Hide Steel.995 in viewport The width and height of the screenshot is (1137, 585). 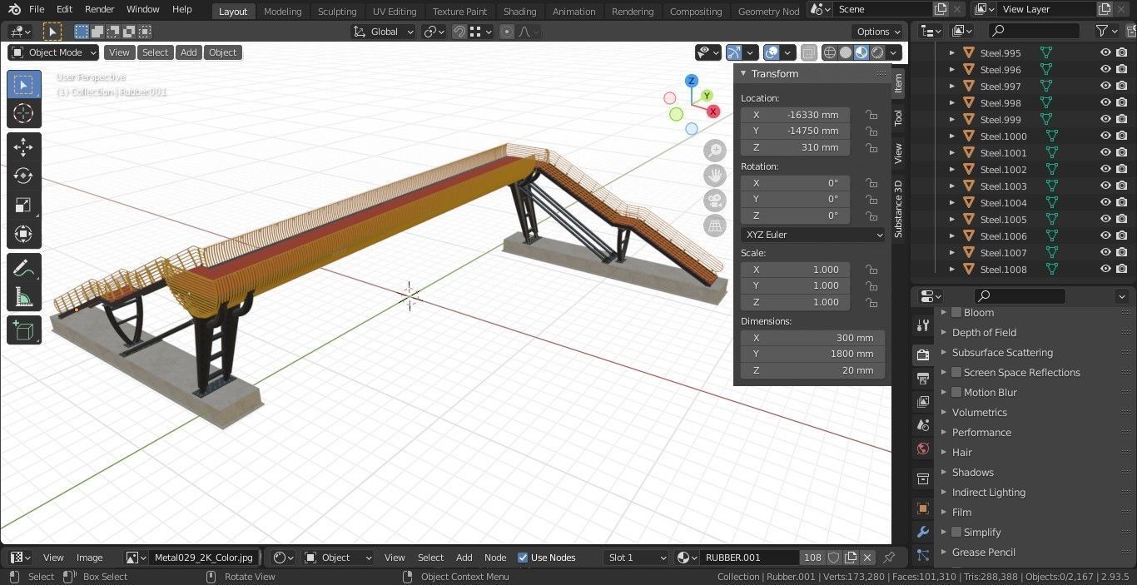pyautogui.click(x=1105, y=52)
